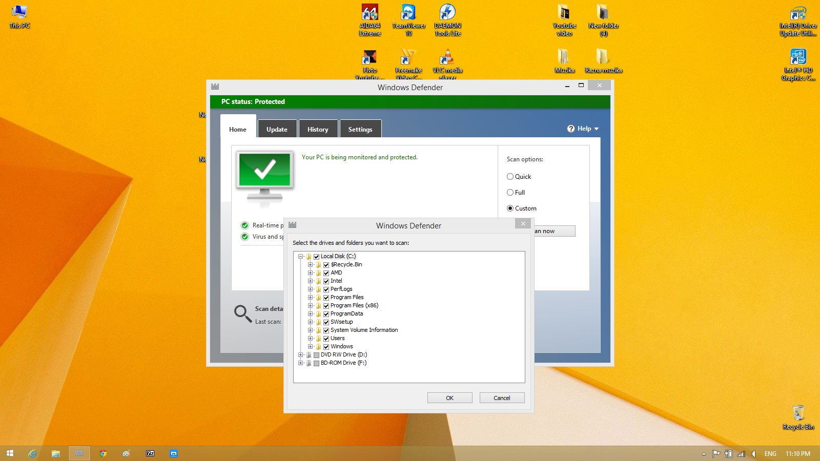The height and width of the screenshot is (461, 820).
Task: Check the DVD RW Drive (D:) checkbox
Action: (317, 355)
